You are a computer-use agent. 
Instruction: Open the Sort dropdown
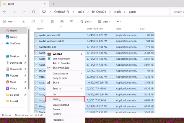[86, 21]
